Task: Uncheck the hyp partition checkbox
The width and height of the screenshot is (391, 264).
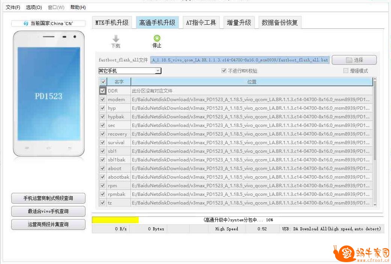Action: click(x=102, y=108)
